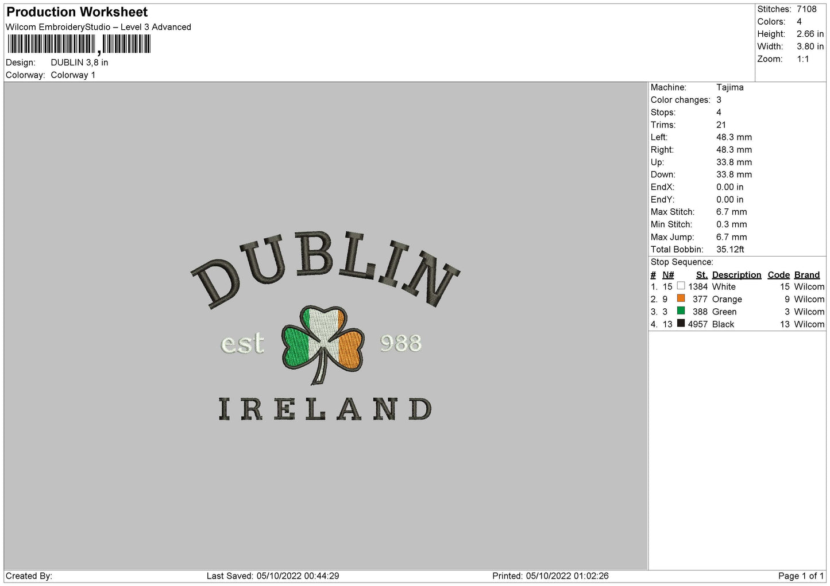830x586 pixels.
Task: Click the Stitches value 7108
Action: coord(806,9)
